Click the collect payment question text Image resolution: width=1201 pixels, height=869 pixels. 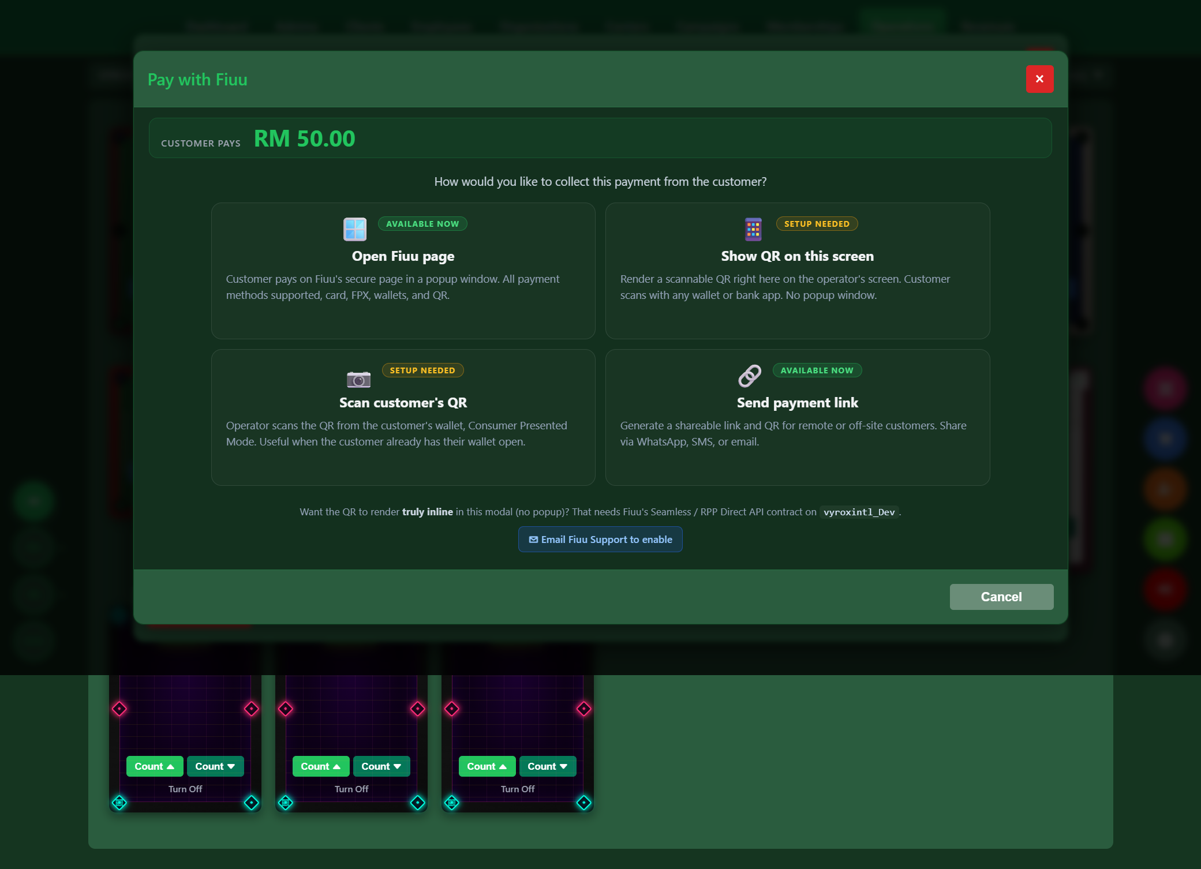(600, 182)
